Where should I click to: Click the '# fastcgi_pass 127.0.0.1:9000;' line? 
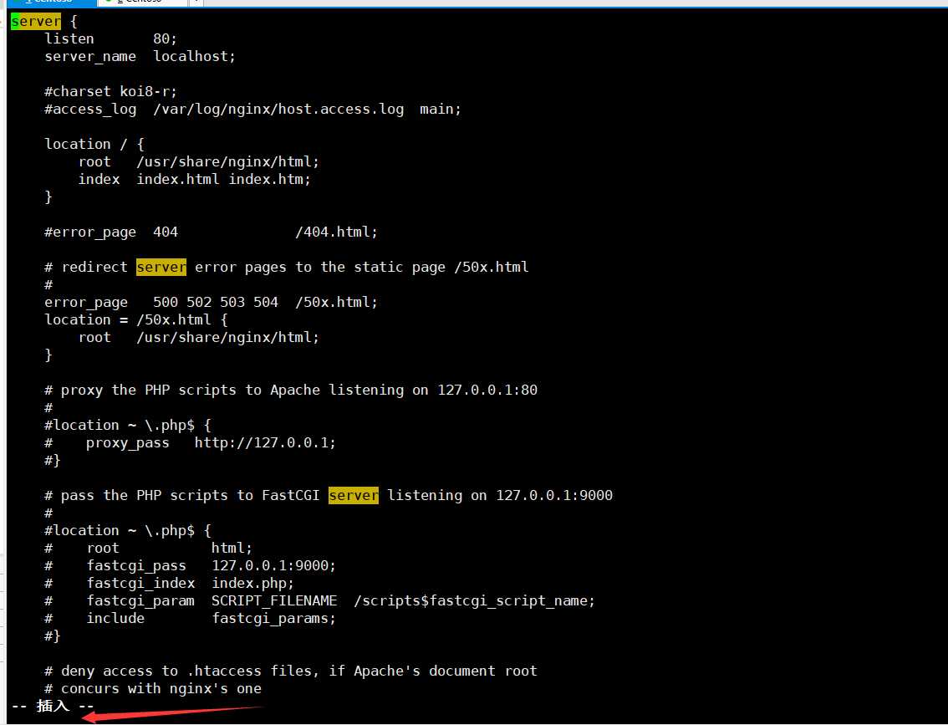190,565
